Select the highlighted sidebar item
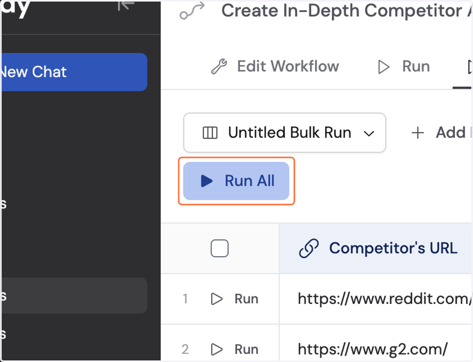The width and height of the screenshot is (473, 362). [x=74, y=295]
